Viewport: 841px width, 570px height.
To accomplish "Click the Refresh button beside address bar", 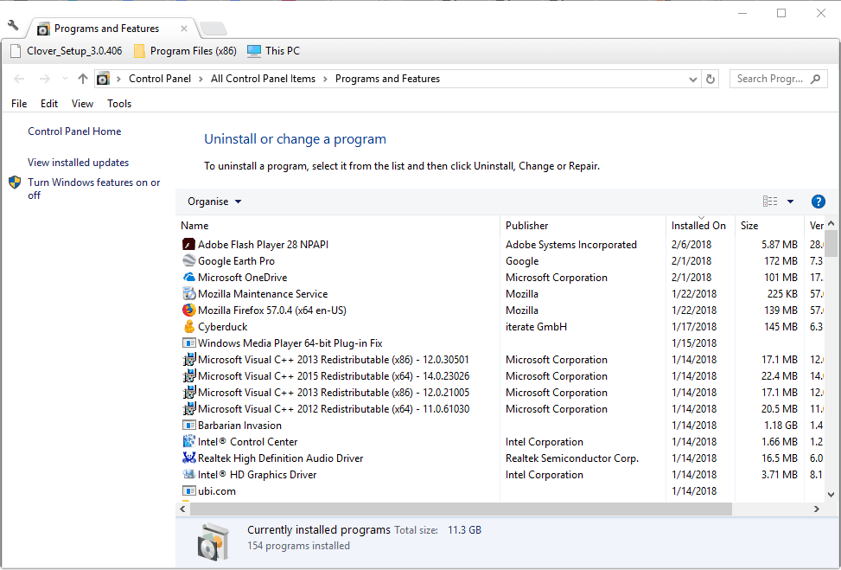I will coord(710,79).
